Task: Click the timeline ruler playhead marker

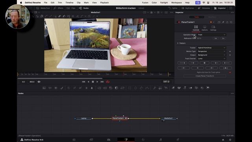Action: pos(123,74)
